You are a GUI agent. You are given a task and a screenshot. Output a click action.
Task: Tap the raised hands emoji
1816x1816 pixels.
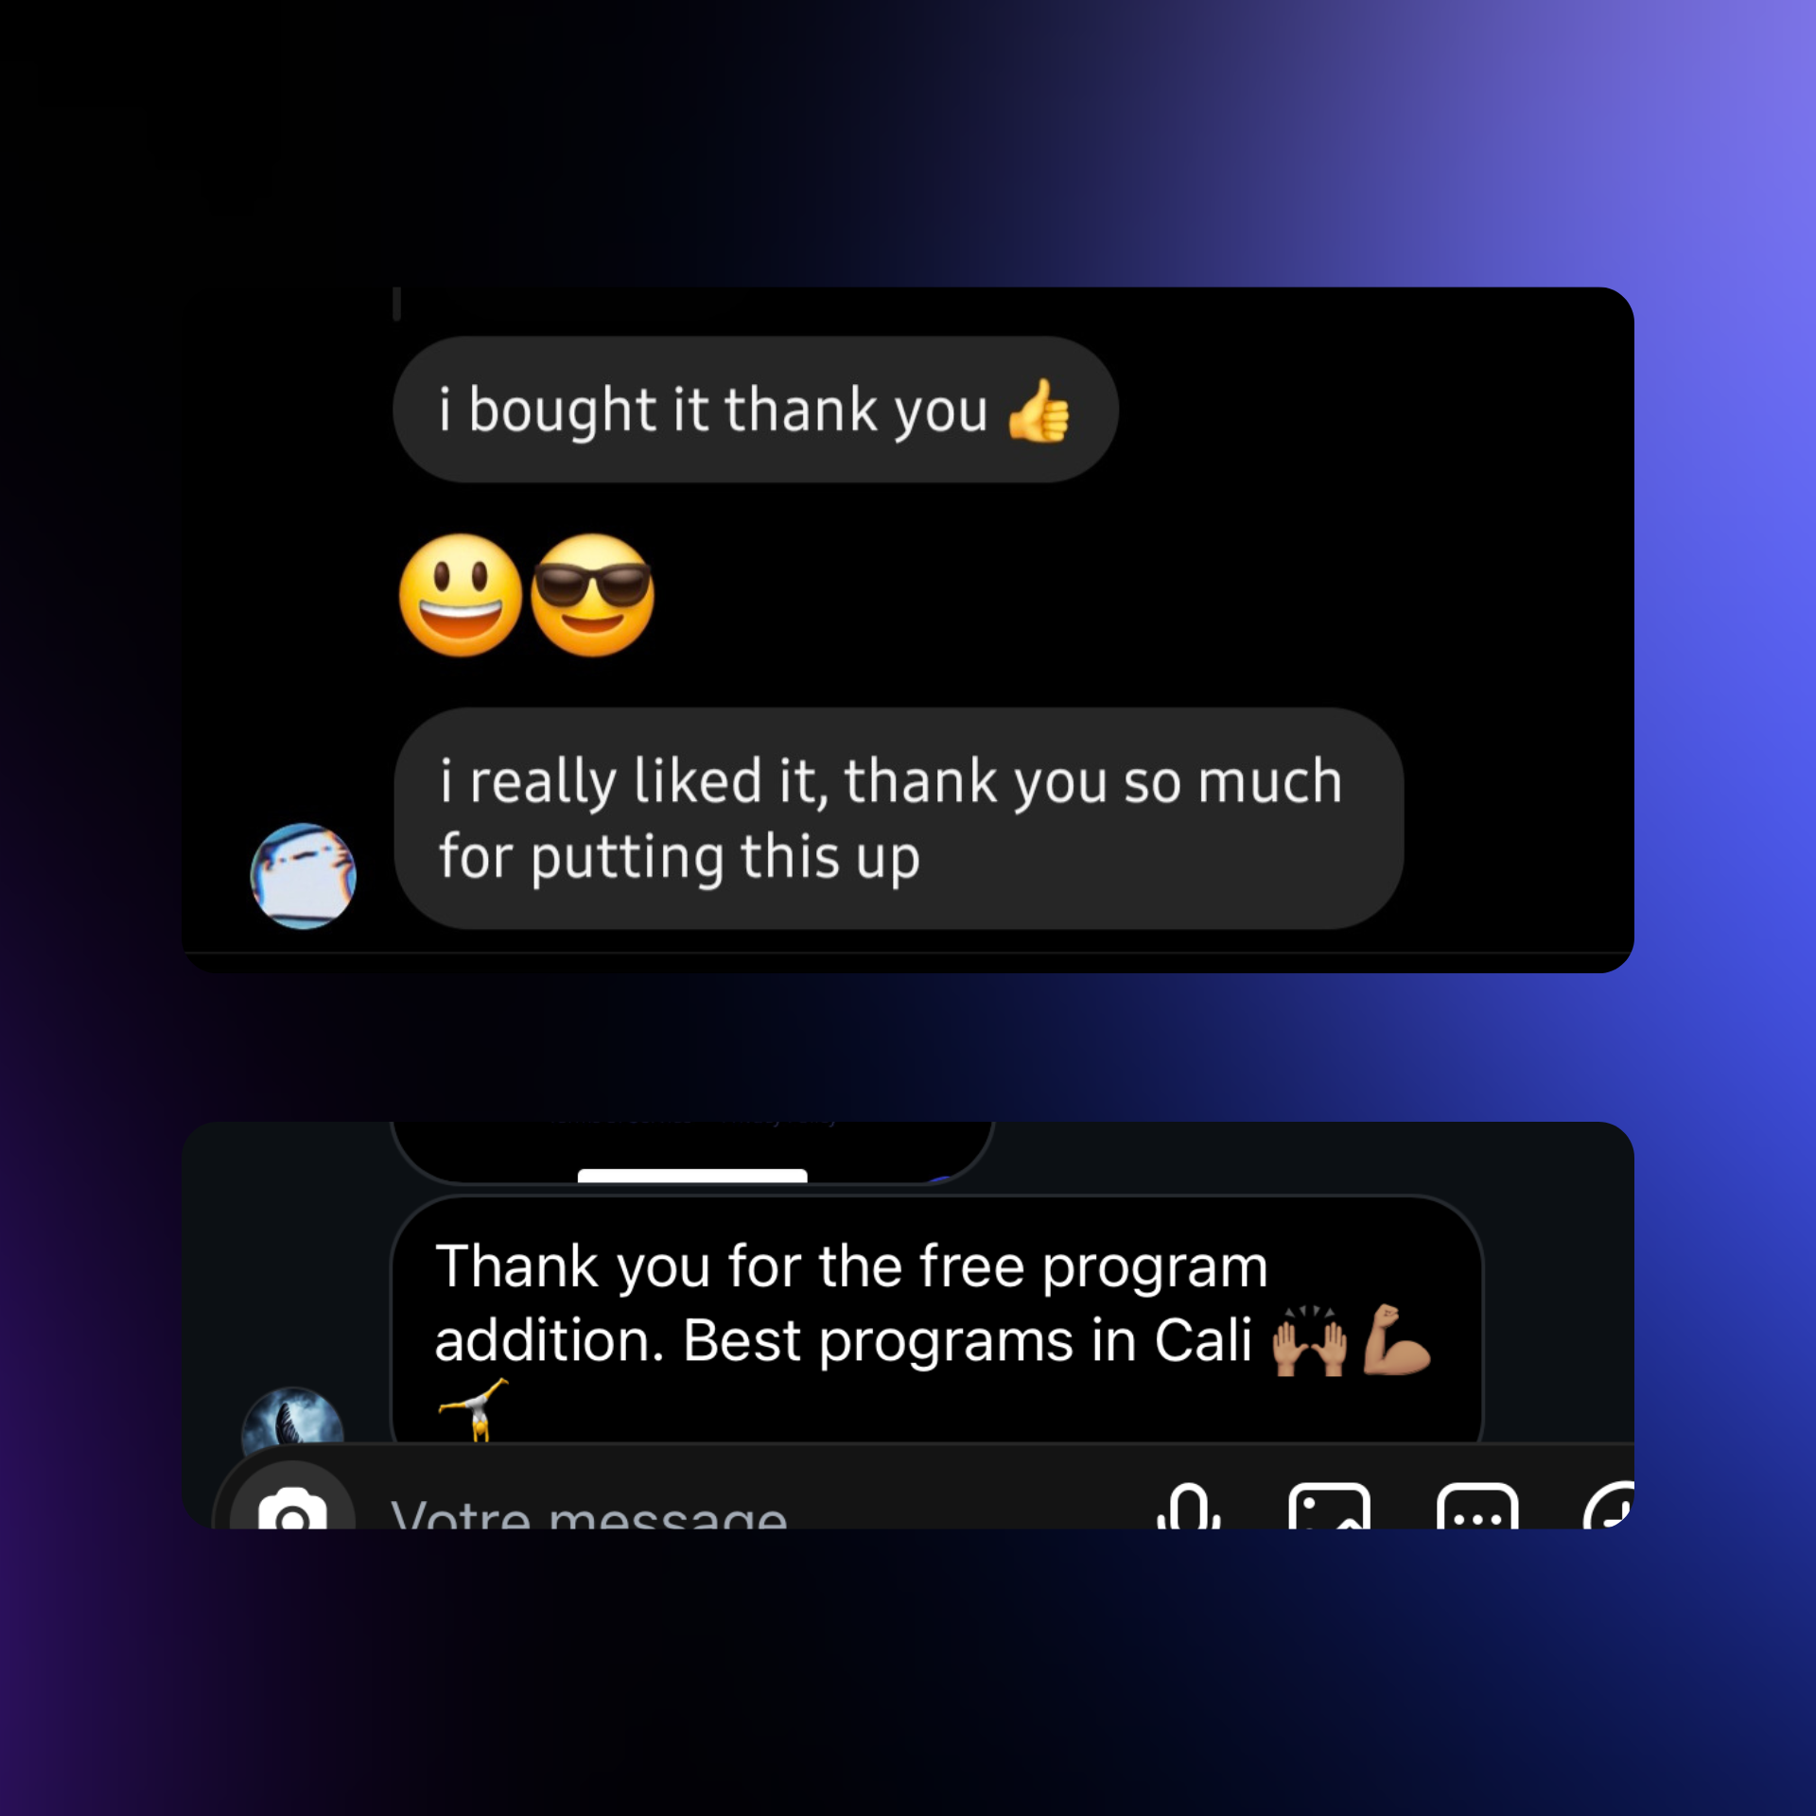(1309, 1340)
